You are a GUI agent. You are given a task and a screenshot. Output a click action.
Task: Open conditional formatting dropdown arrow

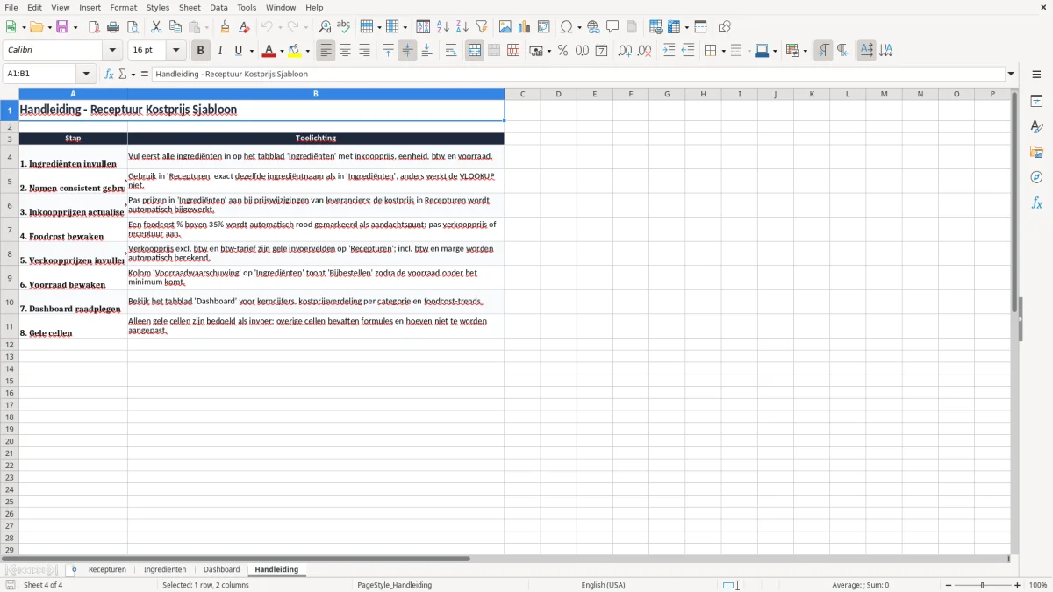pyautogui.click(x=805, y=51)
